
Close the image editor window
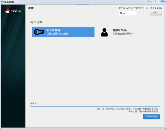tap(161, 1)
